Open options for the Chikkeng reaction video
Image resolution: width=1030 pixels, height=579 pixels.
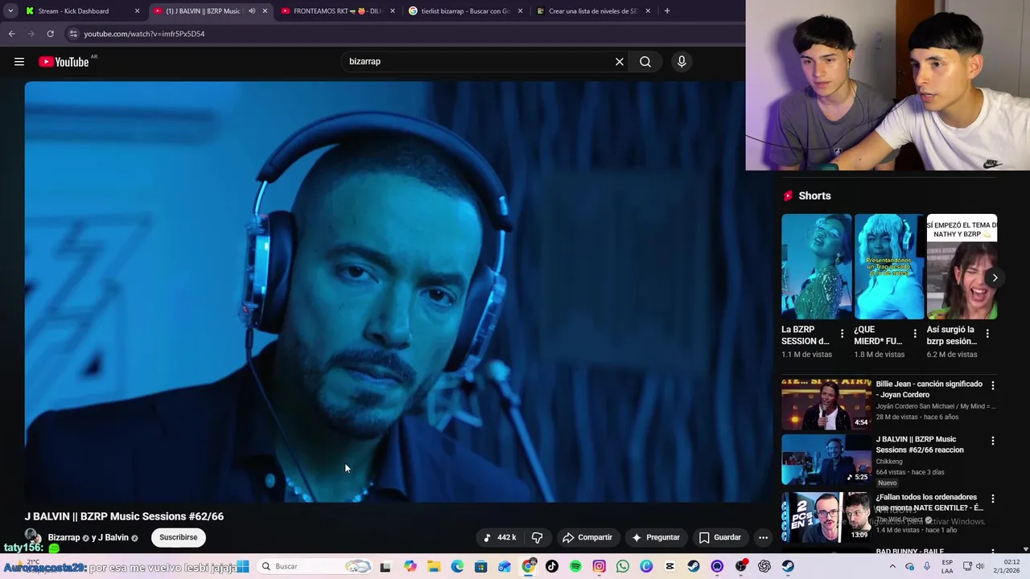(x=993, y=441)
